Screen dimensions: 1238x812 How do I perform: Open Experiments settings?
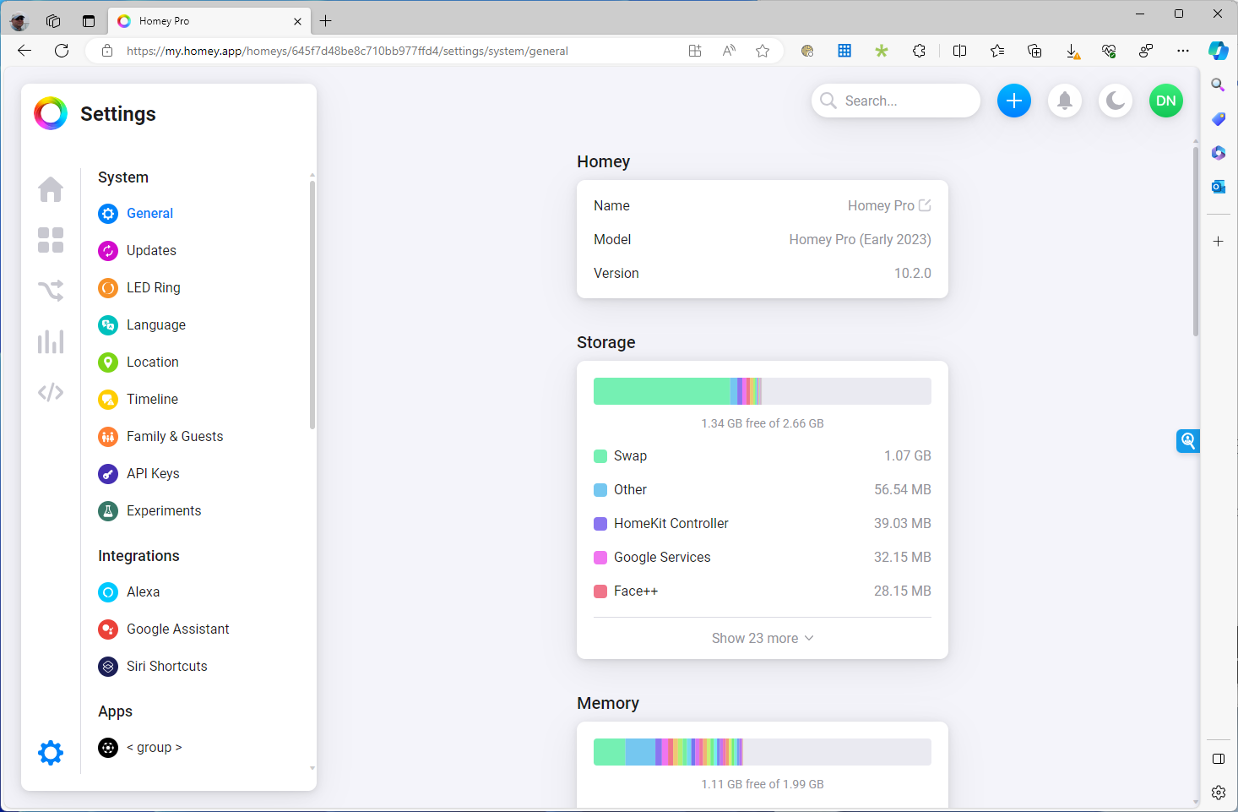pos(164,511)
